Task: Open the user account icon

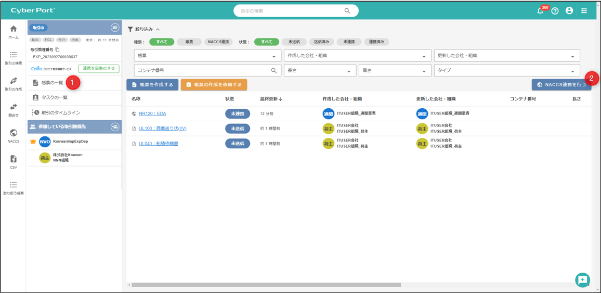Action: point(569,11)
